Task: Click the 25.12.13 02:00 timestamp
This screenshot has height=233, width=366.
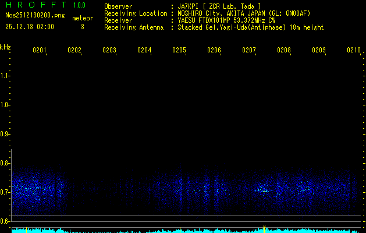Action: pos(30,27)
